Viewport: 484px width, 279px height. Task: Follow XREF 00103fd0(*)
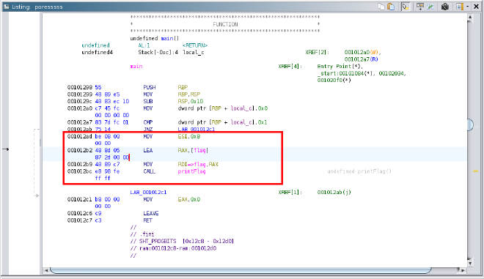tap(334, 80)
